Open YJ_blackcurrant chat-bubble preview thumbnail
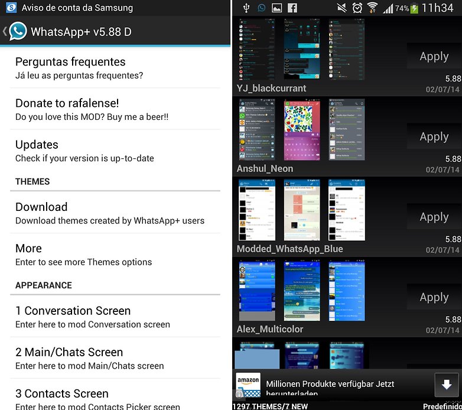This screenshot has height=410, width=462. [302, 49]
